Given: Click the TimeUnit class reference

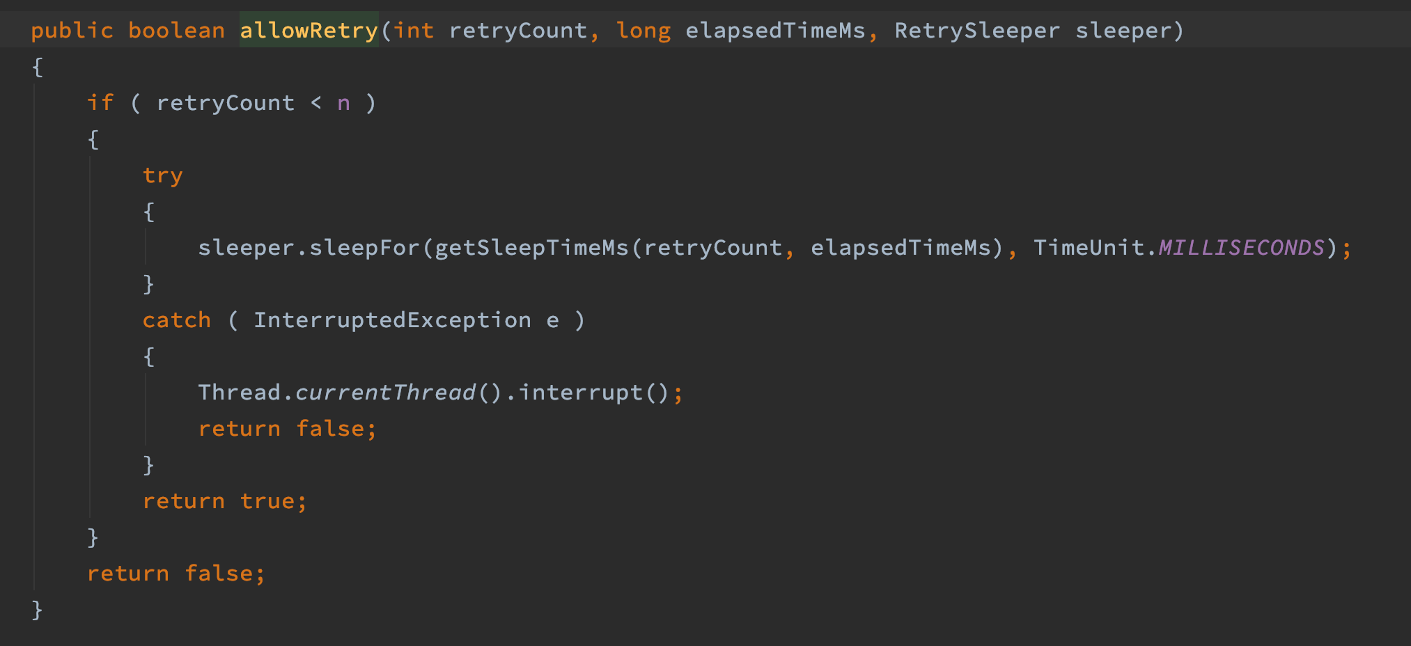Looking at the screenshot, I should (x=1089, y=248).
